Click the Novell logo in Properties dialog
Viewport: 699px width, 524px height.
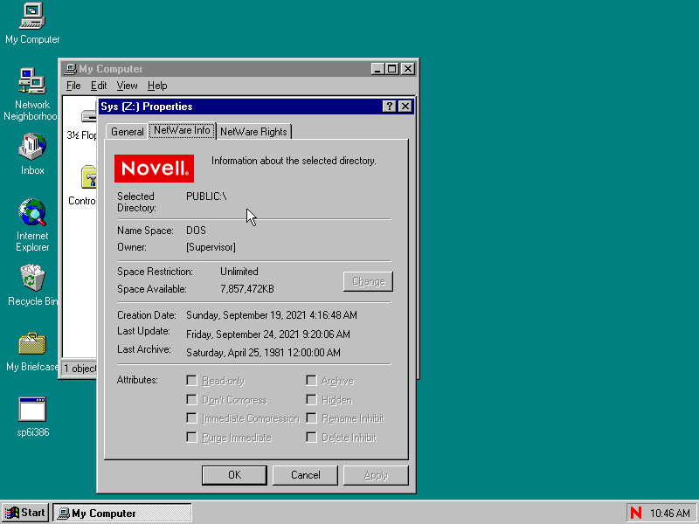[x=154, y=169]
